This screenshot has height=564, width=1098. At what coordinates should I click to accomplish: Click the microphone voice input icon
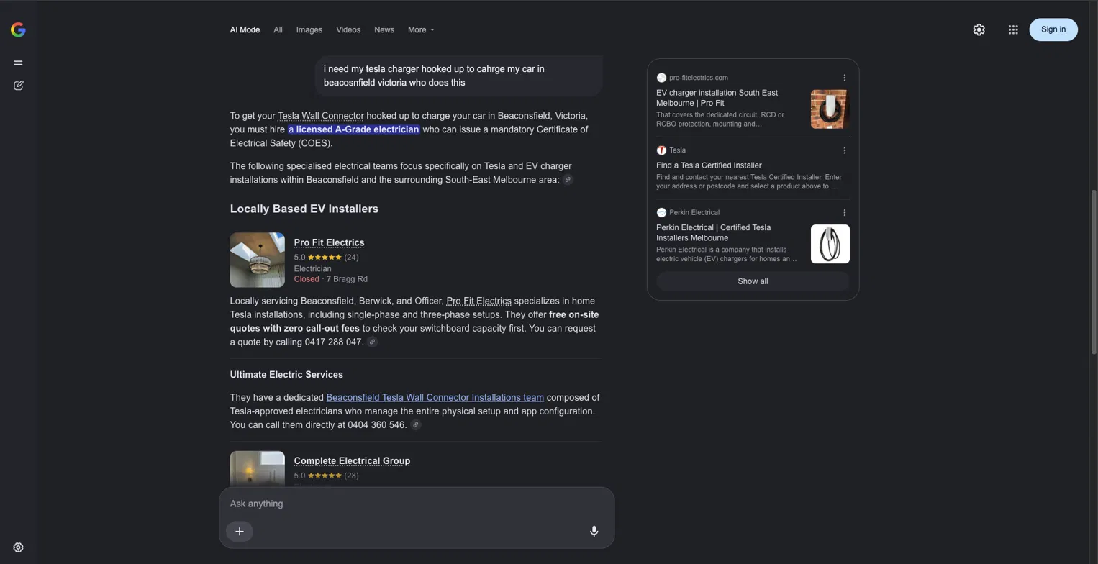click(594, 532)
